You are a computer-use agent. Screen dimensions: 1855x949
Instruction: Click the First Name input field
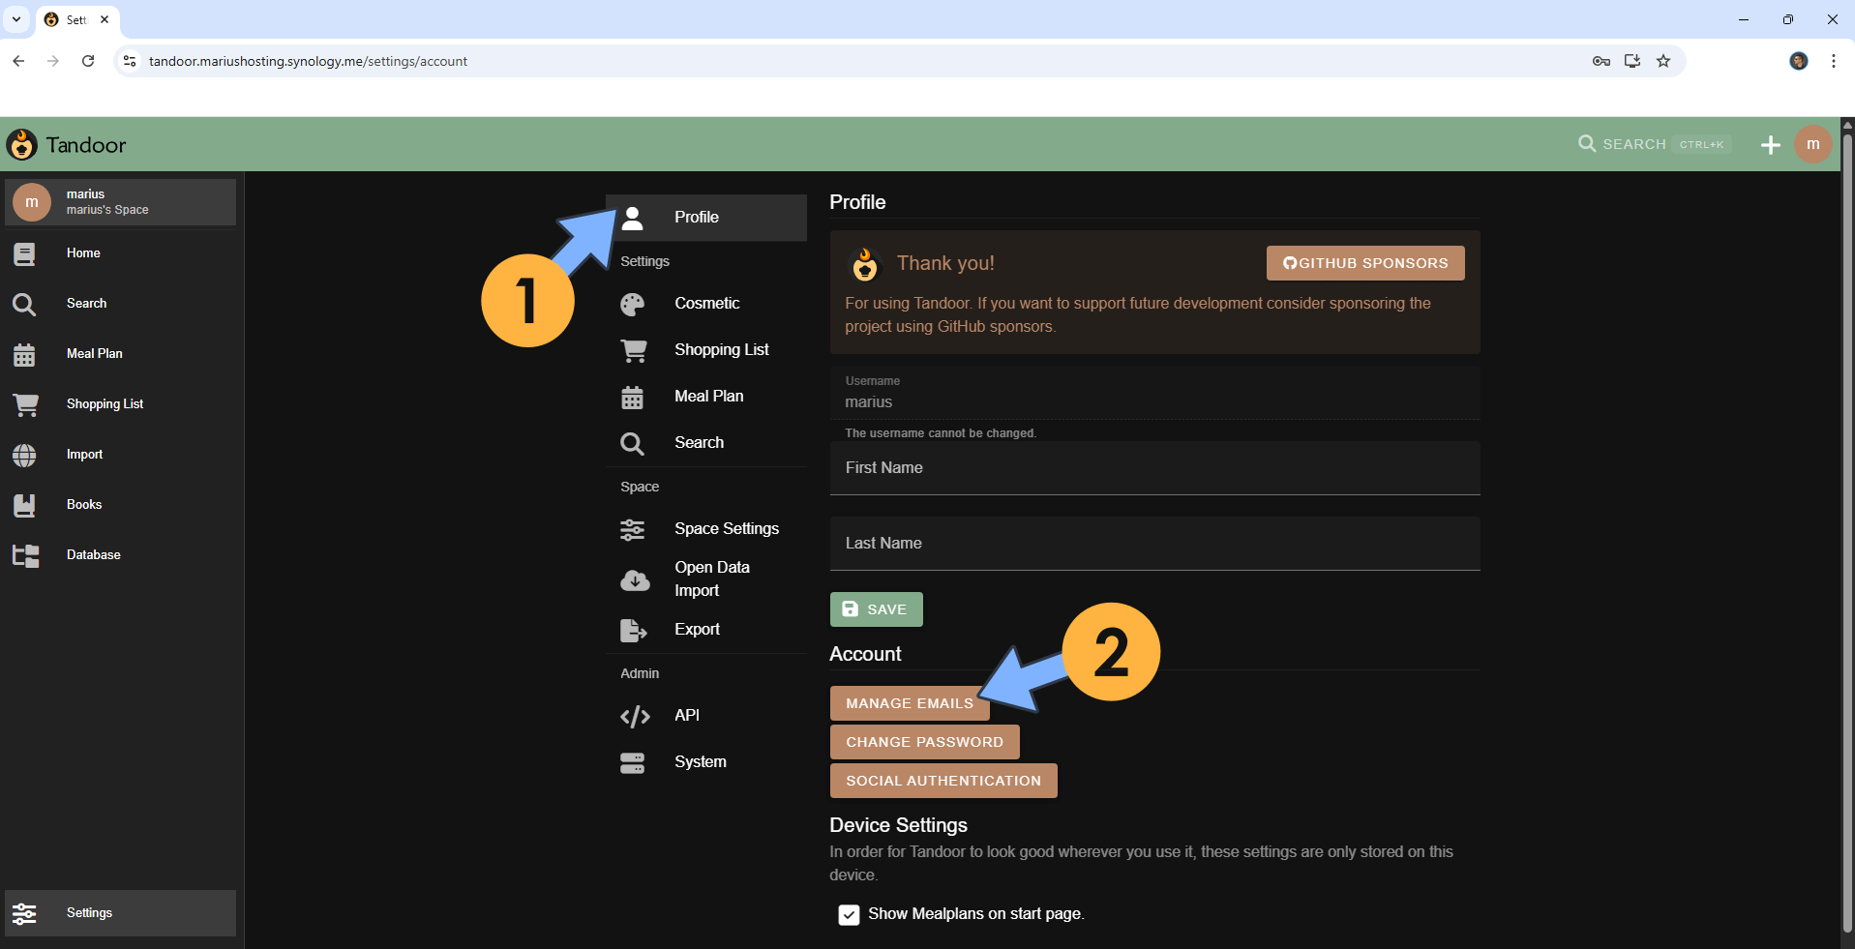[x=1153, y=468]
